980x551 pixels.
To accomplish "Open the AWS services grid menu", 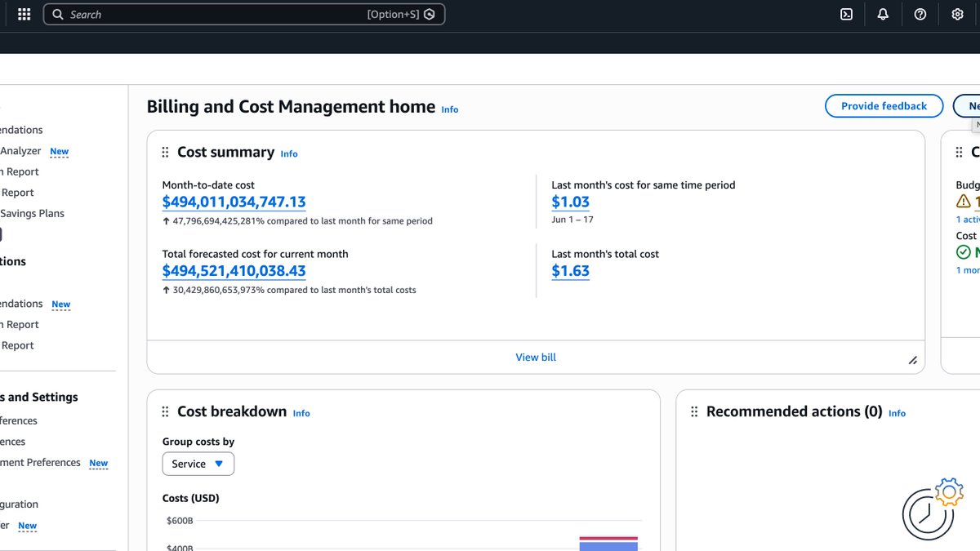I will click(x=24, y=14).
